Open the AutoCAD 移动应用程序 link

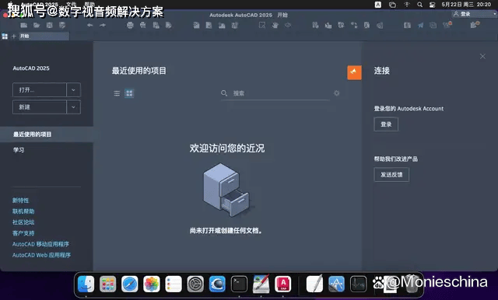[x=40, y=244]
